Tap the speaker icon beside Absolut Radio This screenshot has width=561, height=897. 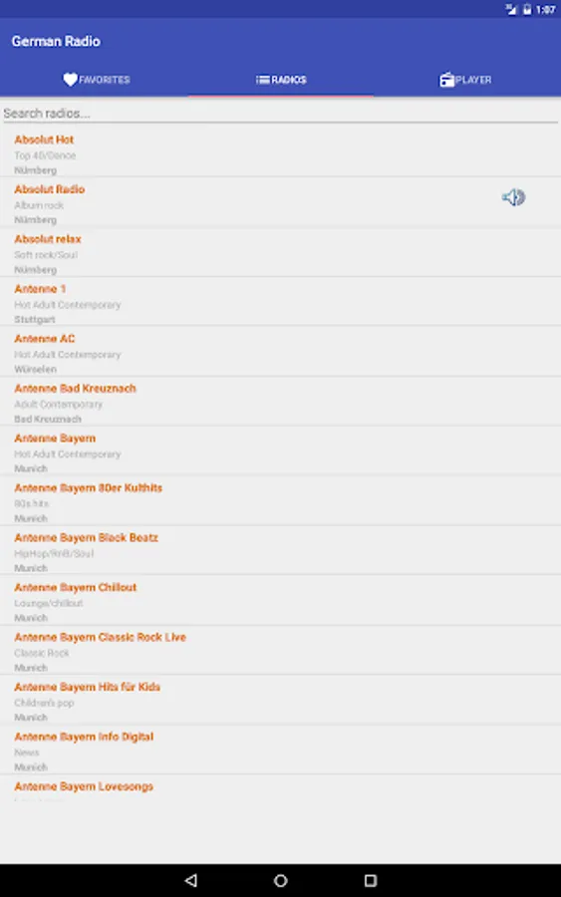click(x=513, y=197)
